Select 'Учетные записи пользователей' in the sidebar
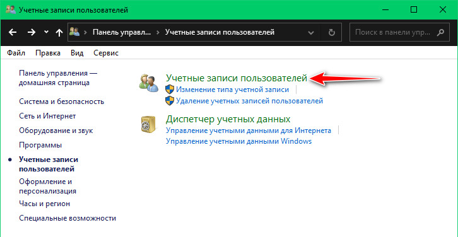 point(49,165)
